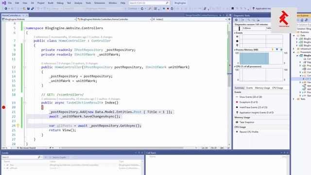Click the Restart debugging icon

172,9
